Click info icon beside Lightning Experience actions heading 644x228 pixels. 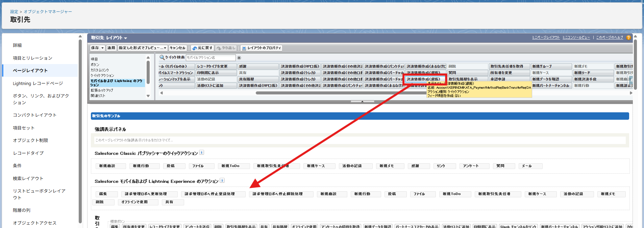(222, 180)
